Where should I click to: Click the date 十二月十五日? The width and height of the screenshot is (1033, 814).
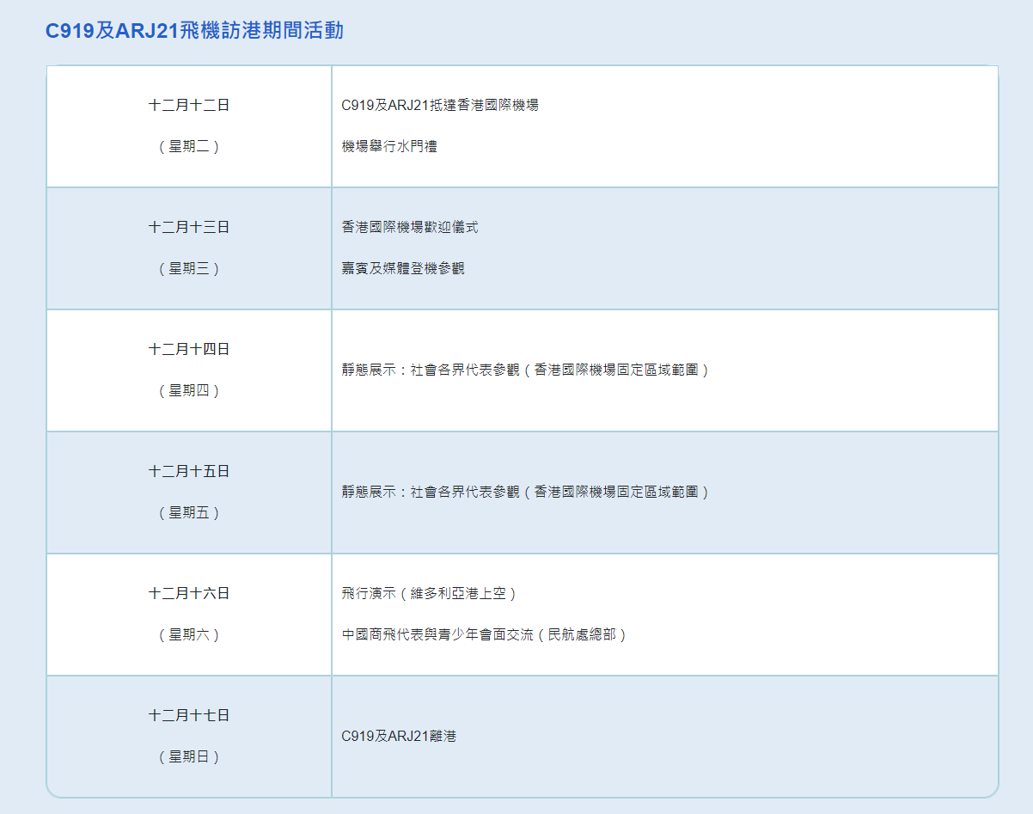[x=189, y=472]
